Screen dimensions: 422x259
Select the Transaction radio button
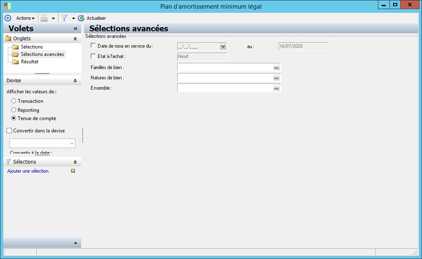pyautogui.click(x=14, y=101)
